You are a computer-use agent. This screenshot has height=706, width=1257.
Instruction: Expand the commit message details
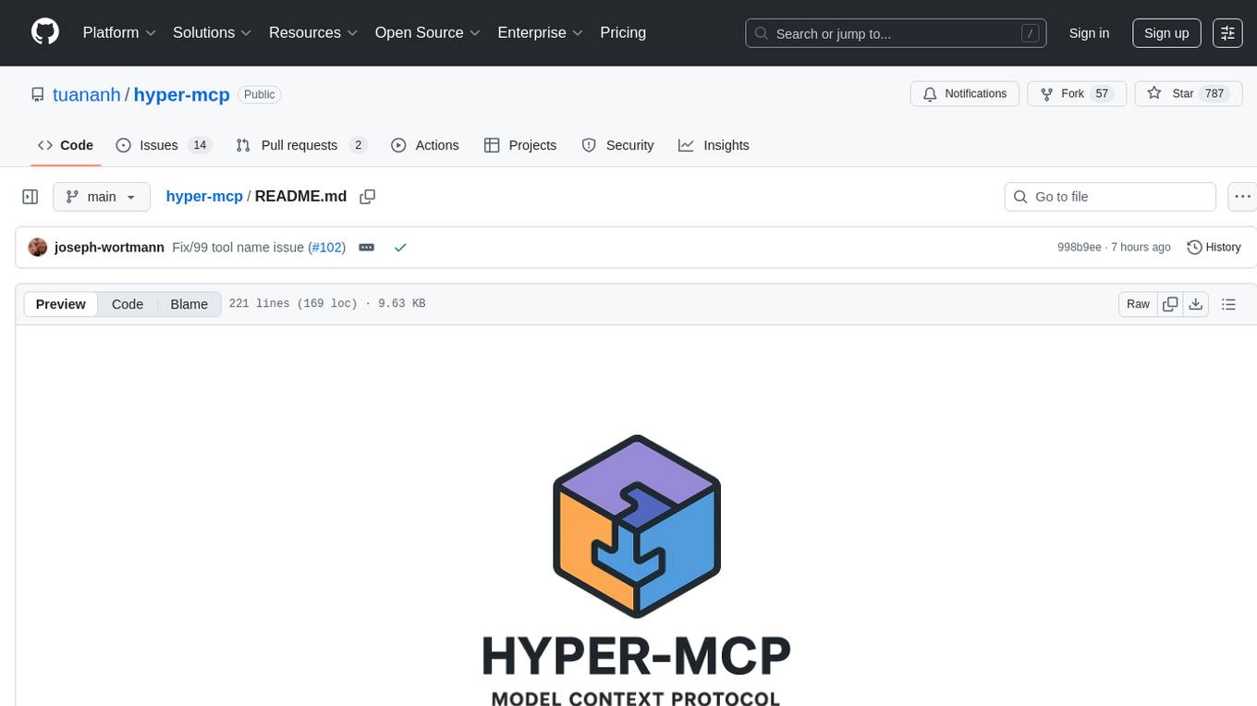(366, 248)
